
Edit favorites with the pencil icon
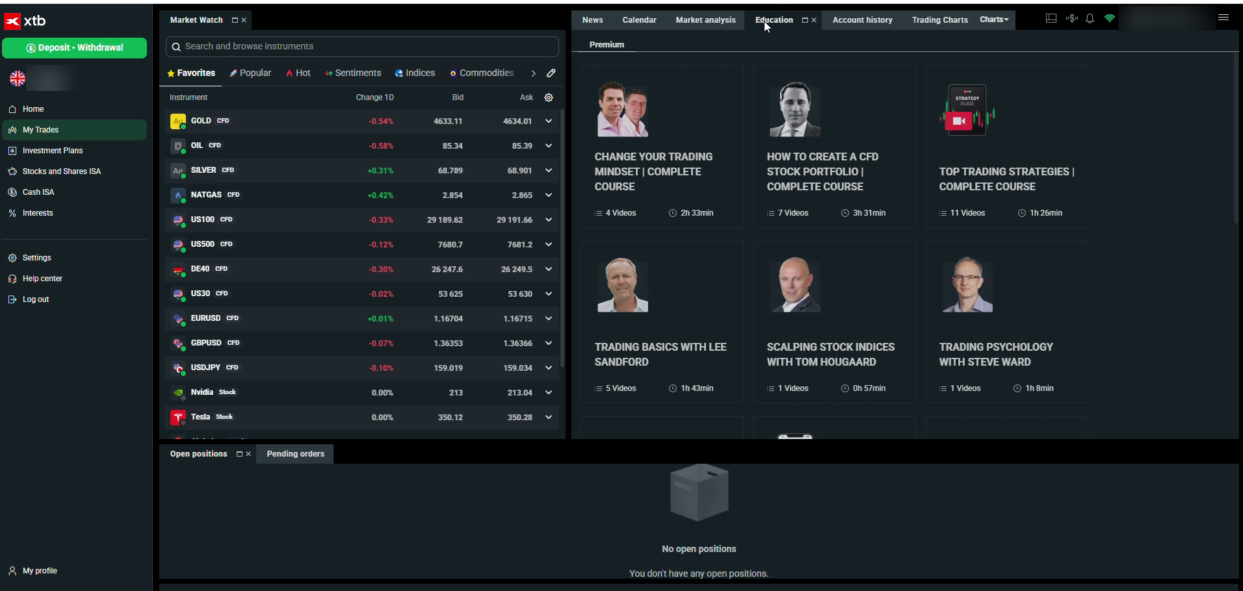pos(551,73)
